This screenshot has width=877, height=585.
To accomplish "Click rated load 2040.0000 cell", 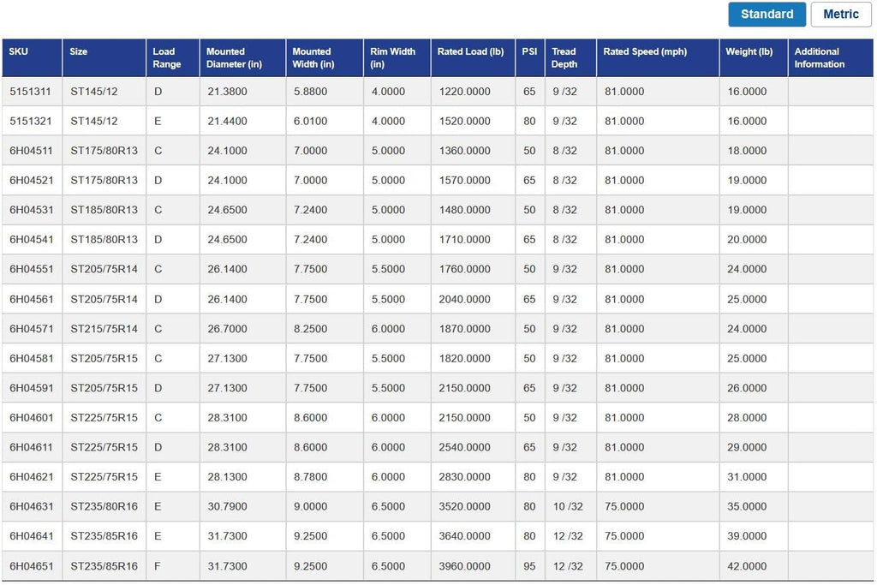I will (473, 299).
